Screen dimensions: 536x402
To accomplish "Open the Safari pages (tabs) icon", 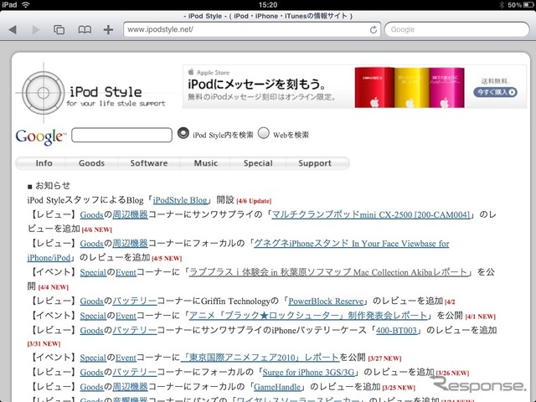I will [x=59, y=30].
